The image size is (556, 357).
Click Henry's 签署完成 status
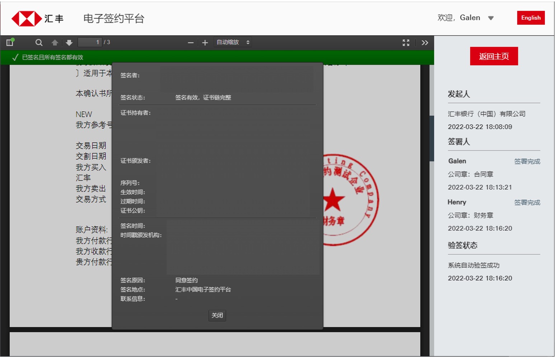coord(527,203)
